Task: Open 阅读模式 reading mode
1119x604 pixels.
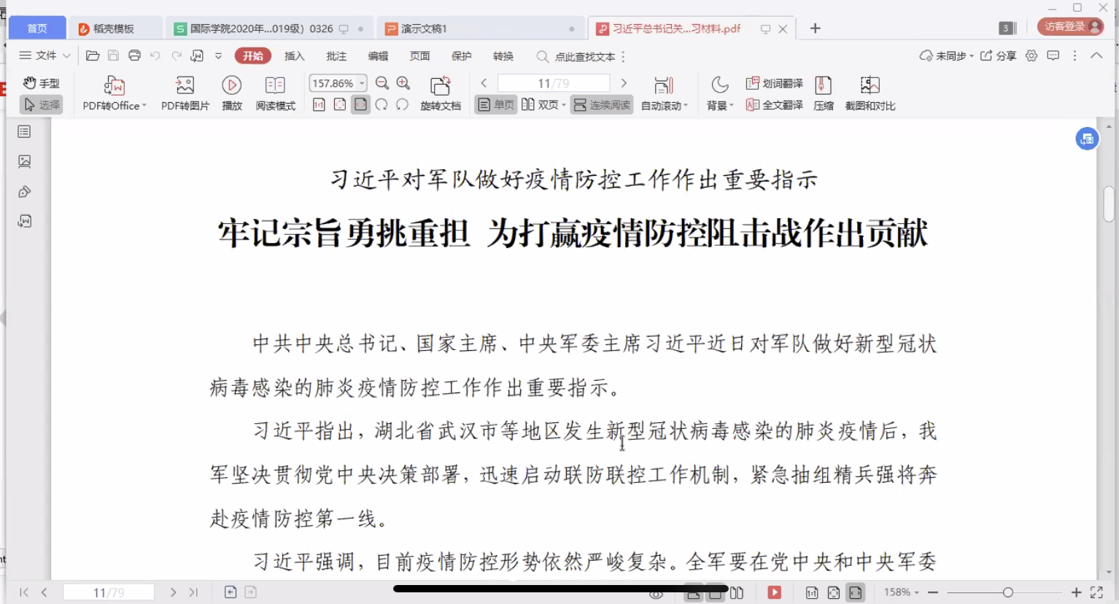Action: point(275,86)
